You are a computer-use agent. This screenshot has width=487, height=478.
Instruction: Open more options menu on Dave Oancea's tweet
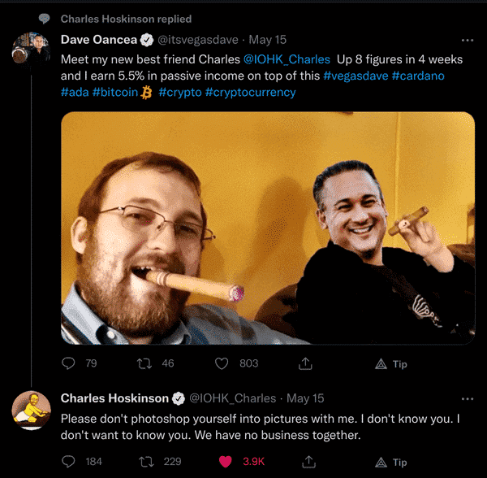click(x=468, y=41)
